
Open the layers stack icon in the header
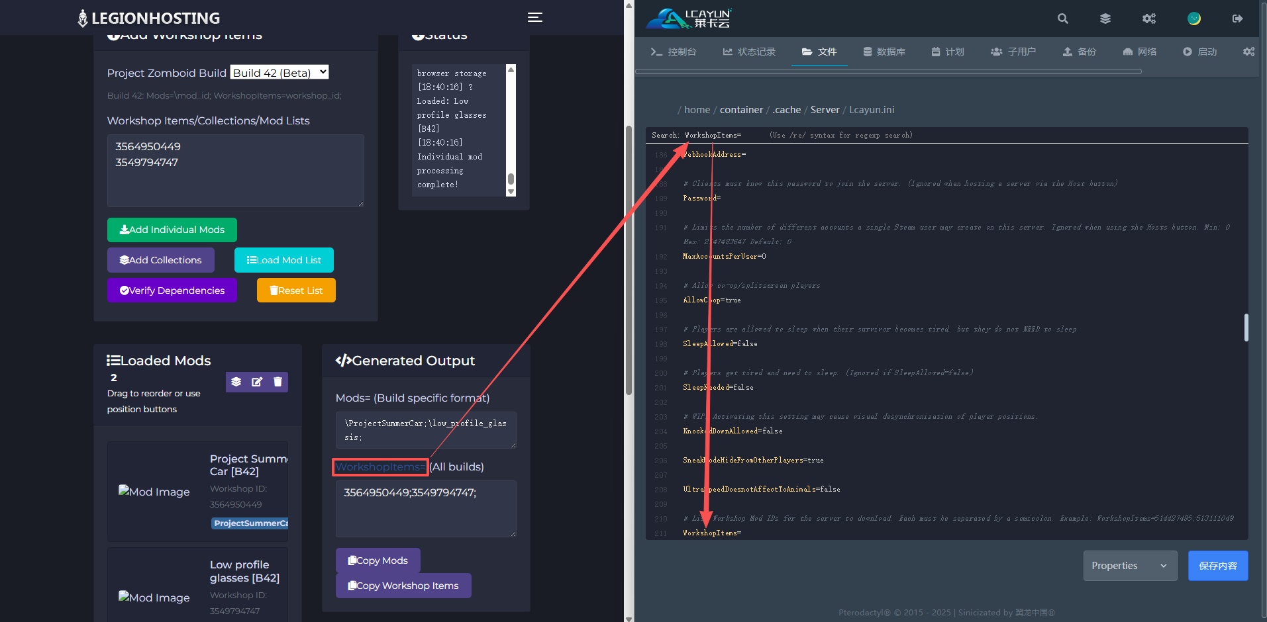click(x=1105, y=19)
